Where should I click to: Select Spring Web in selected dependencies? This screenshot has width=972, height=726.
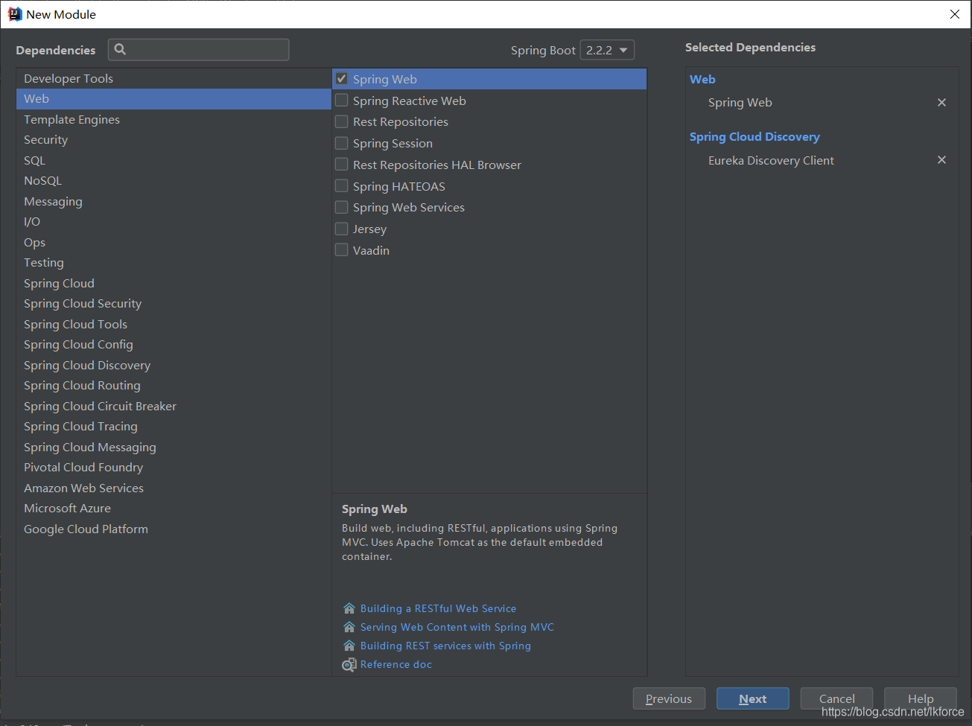pyautogui.click(x=740, y=102)
